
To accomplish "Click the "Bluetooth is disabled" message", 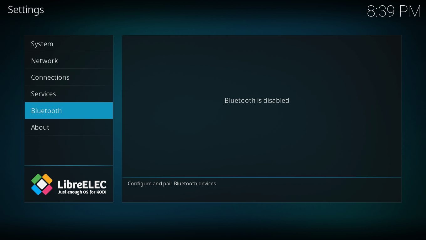I will click(257, 101).
